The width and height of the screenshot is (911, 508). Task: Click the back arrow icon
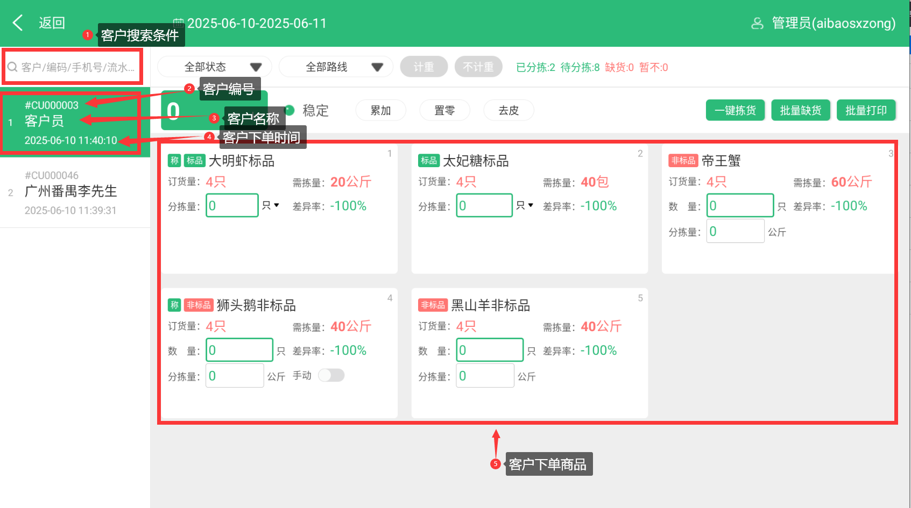[x=18, y=23]
